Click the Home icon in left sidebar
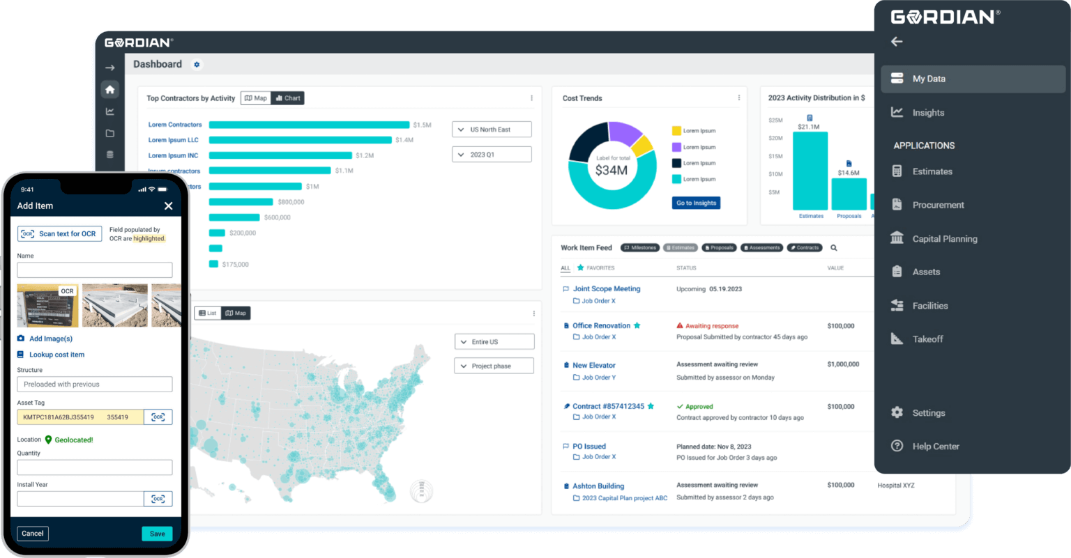Image resolution: width=1071 pixels, height=558 pixels. point(109,90)
